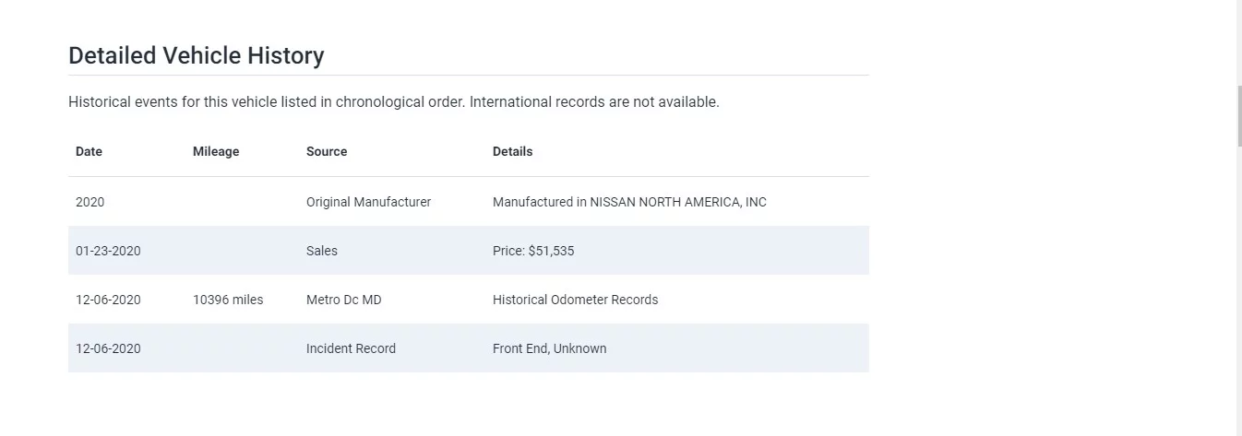Select the date in the Metro Dc MD row
This screenshot has width=1242, height=436.
tap(108, 300)
